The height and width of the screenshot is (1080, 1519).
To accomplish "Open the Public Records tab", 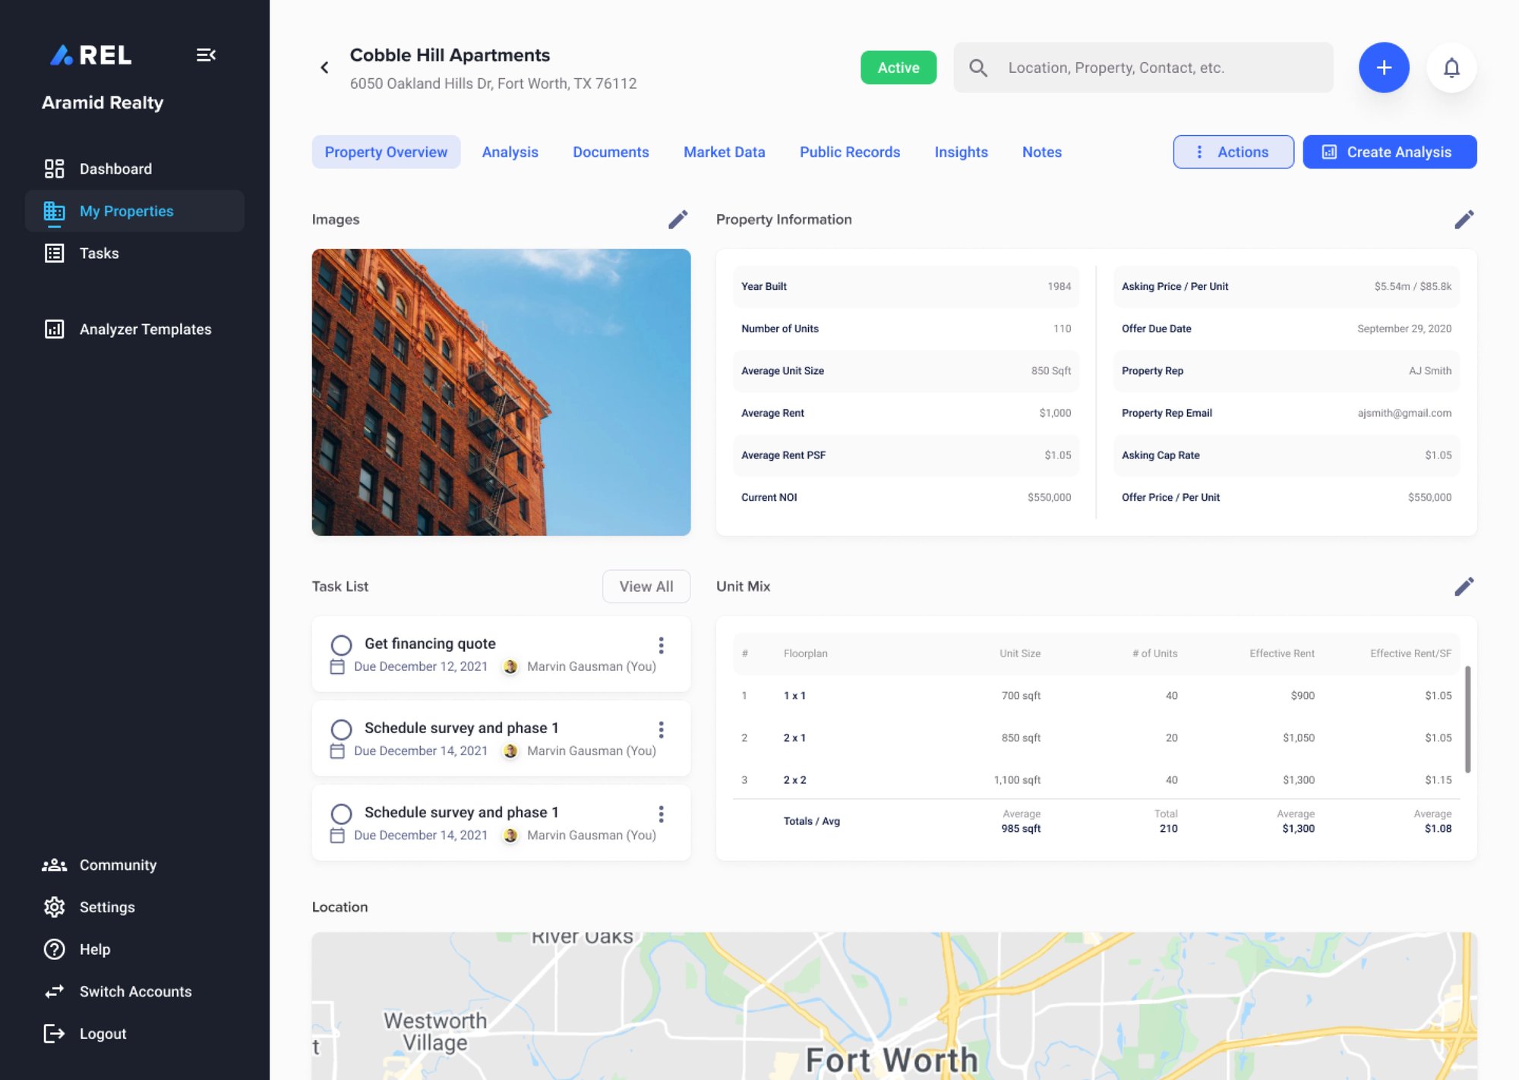I will pyautogui.click(x=849, y=152).
